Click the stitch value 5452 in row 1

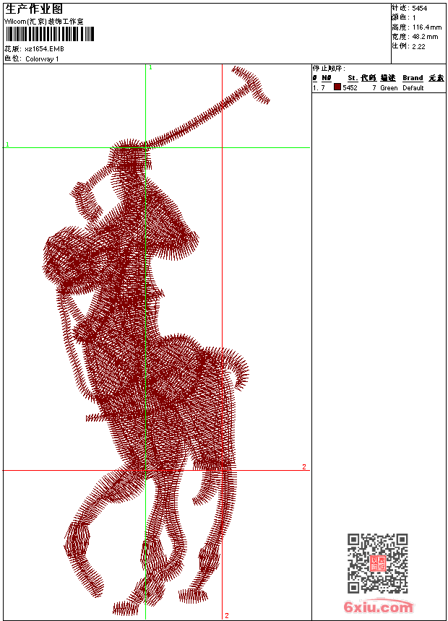pyautogui.click(x=350, y=88)
